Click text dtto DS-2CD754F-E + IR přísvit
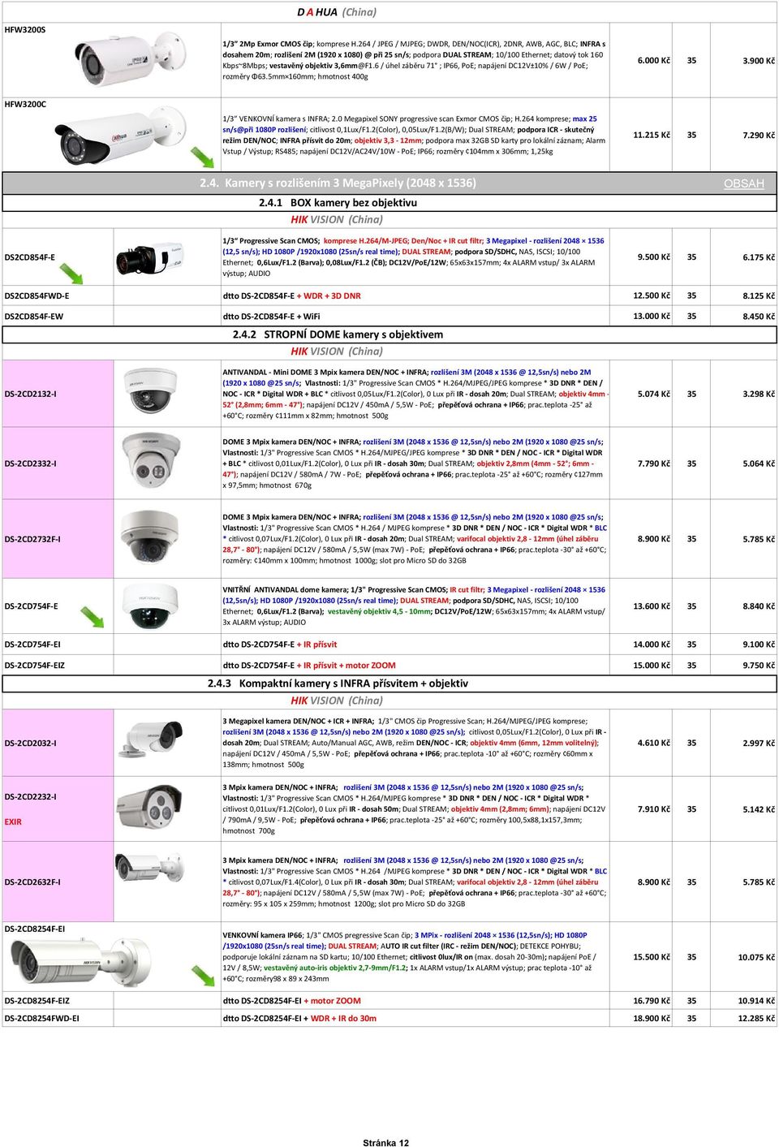Screen dimensions: 779x1147 coord(280,645)
